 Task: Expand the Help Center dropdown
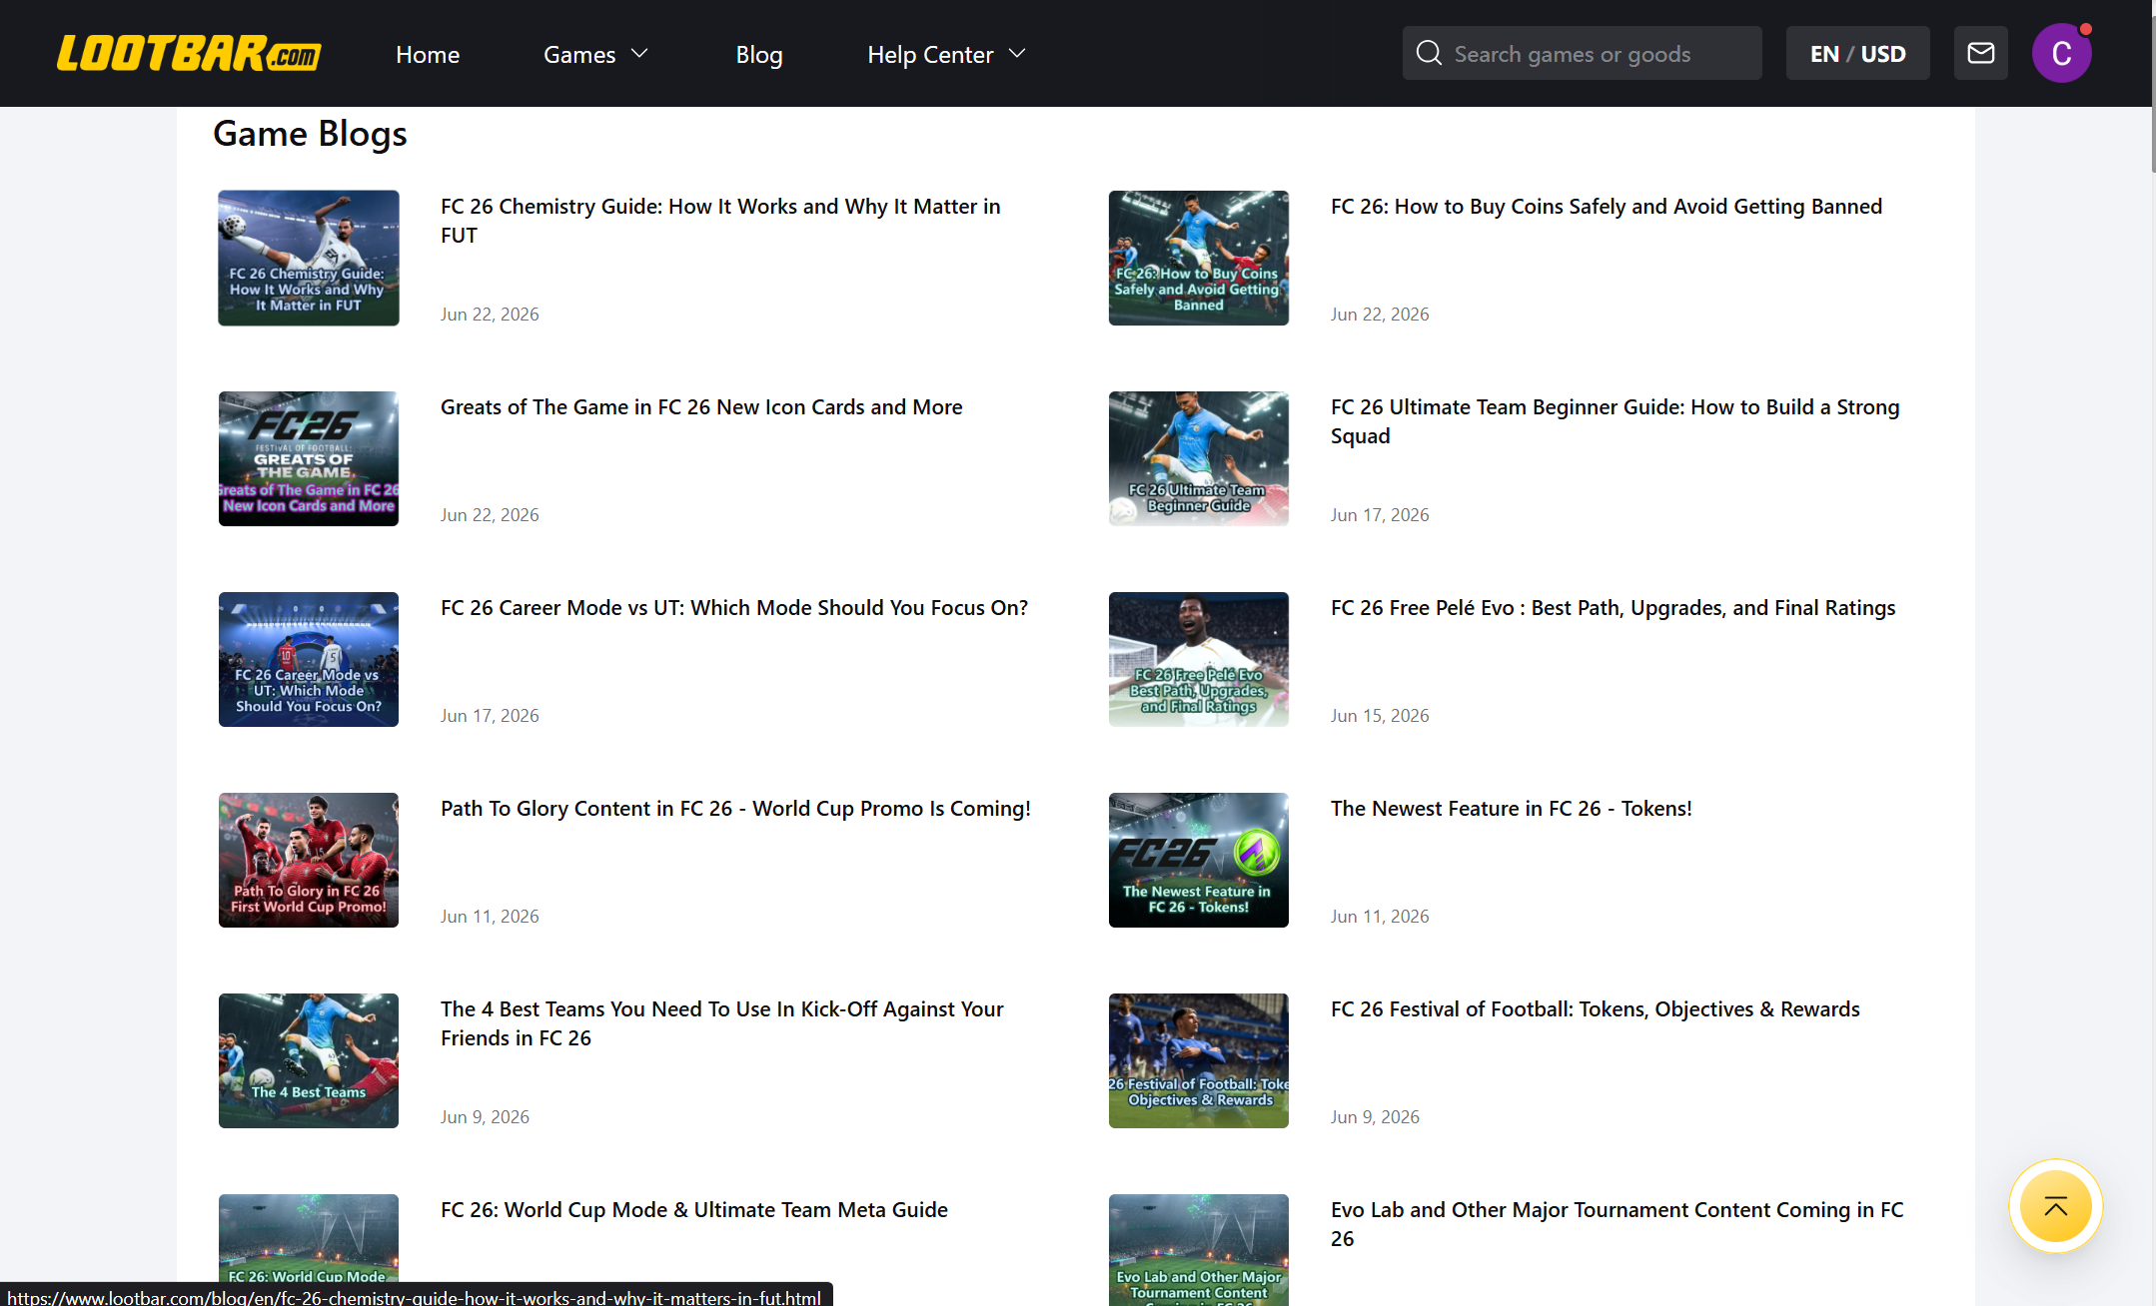(947, 54)
